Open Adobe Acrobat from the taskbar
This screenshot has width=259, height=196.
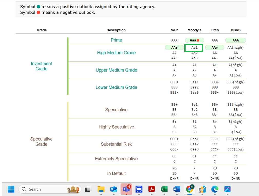tap(152, 189)
